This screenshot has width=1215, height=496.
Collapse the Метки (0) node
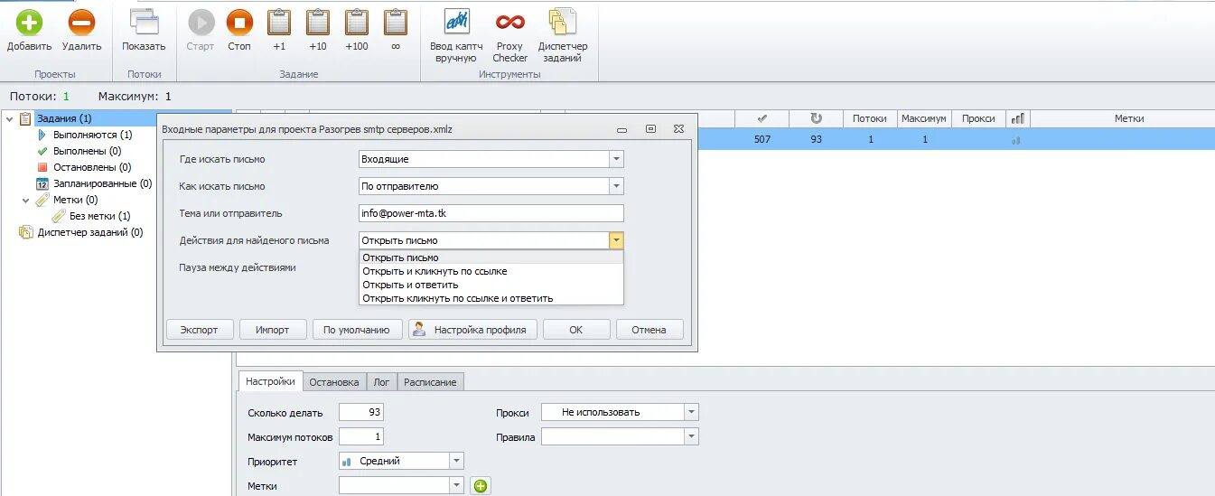(25, 200)
